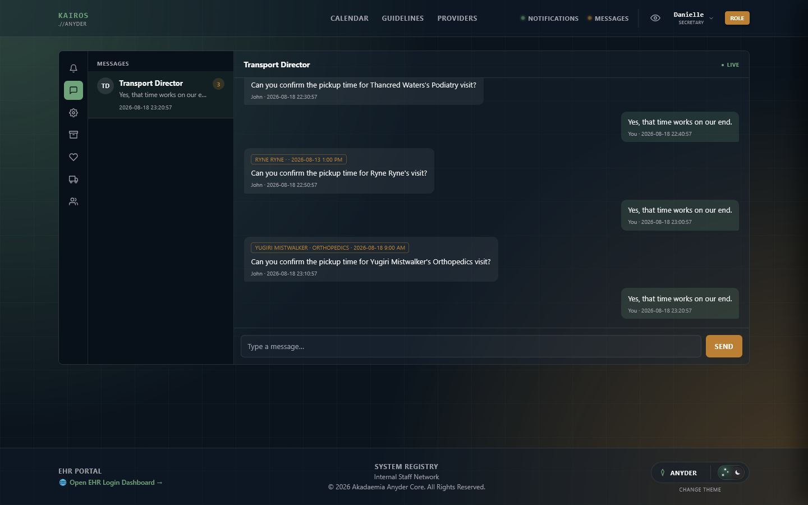Focus the Type a message input
Screen dimensions: 808x505
click(471, 346)
